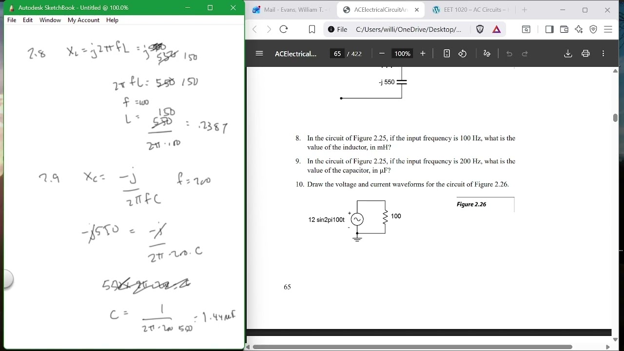624x351 pixels.
Task: Click the PDF page number field
Action: 337,54
